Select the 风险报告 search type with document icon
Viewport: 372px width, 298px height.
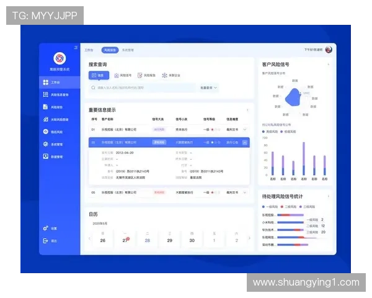[x=146, y=75]
